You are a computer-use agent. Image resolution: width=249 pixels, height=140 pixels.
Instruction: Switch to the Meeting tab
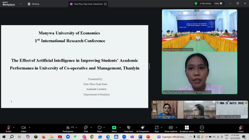[34, 4]
